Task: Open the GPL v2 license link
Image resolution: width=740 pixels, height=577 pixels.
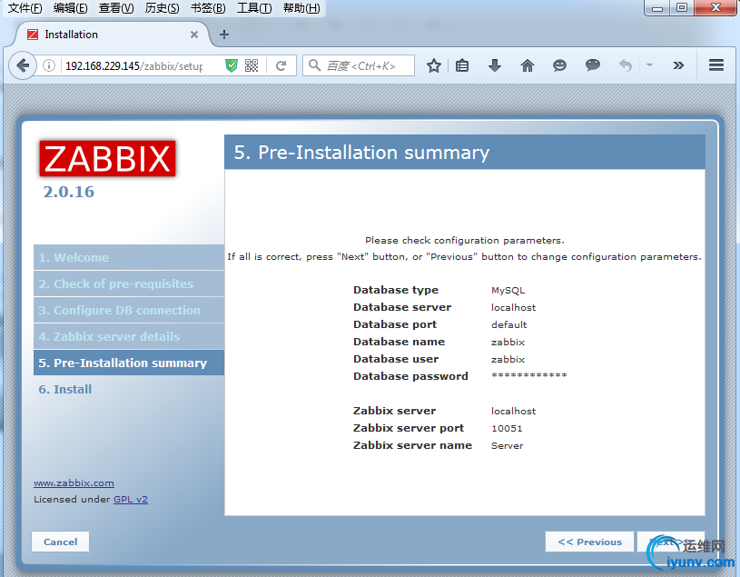Action: pyautogui.click(x=131, y=499)
